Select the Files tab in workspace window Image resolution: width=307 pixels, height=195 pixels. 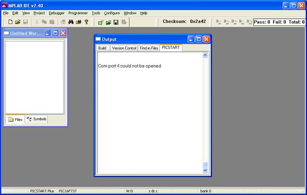click(15, 119)
